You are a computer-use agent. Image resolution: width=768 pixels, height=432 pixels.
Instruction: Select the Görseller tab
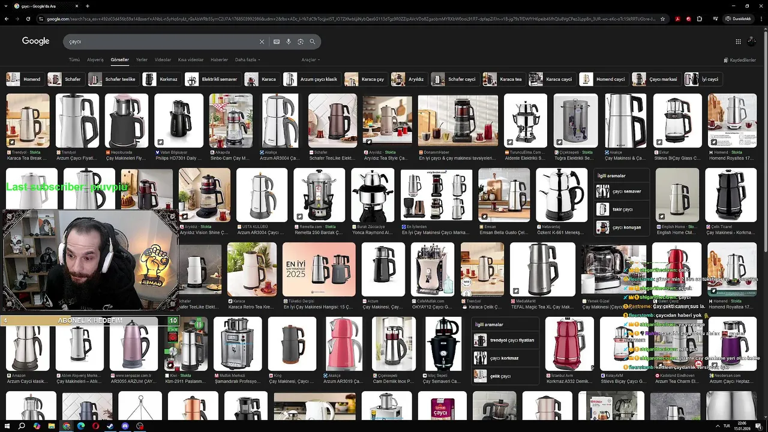click(x=120, y=60)
